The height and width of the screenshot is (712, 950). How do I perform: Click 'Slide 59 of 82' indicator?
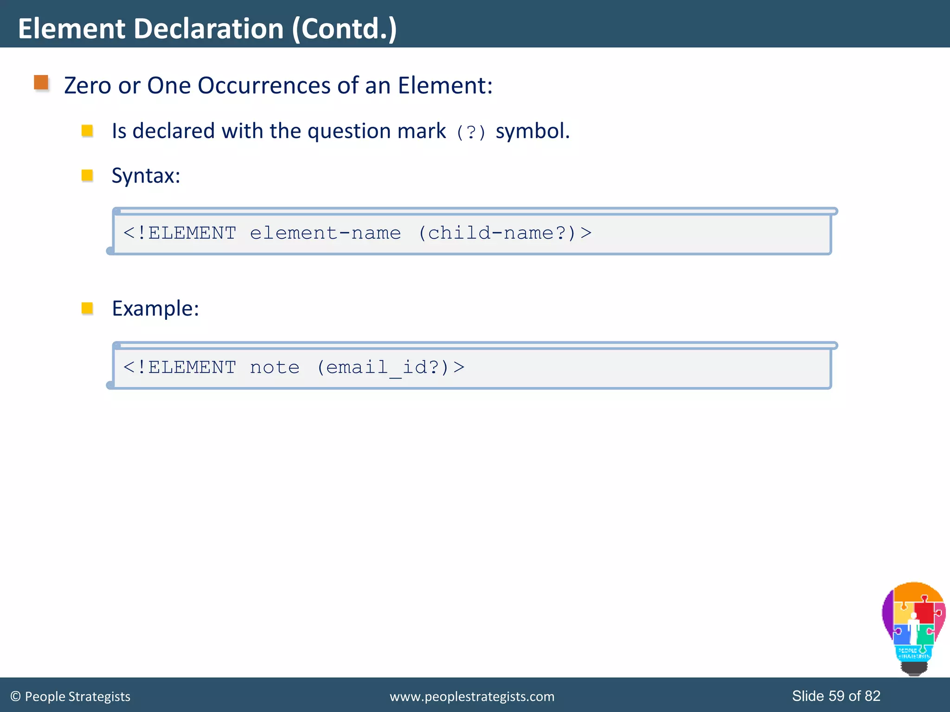(836, 696)
